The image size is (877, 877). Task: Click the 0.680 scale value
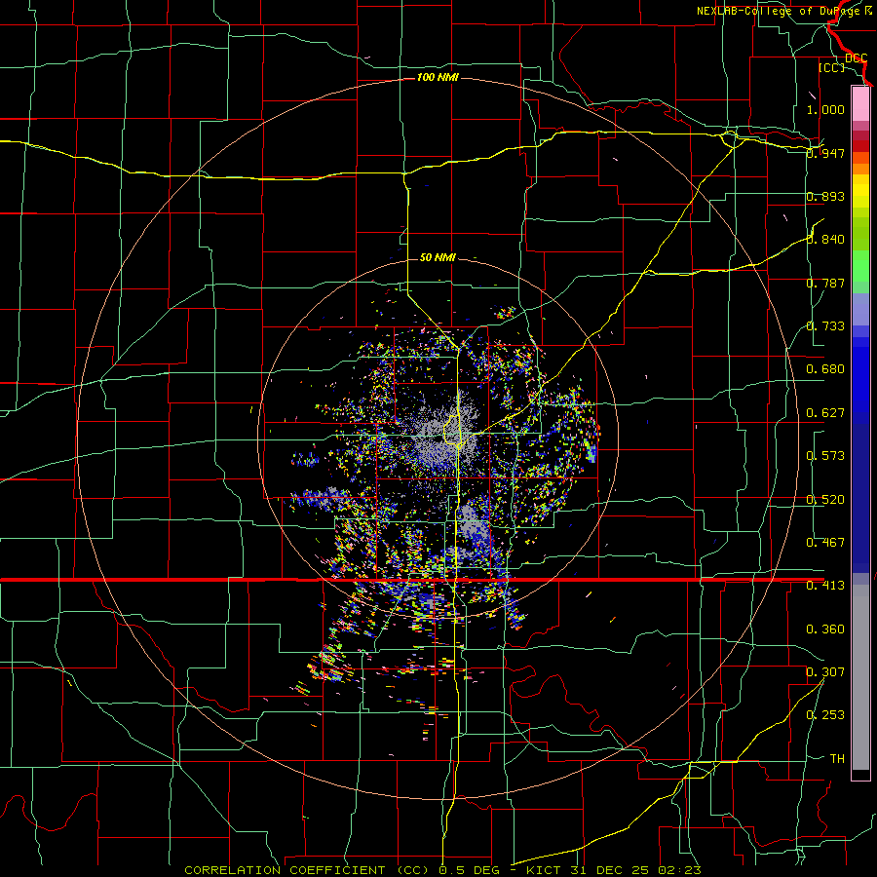click(x=825, y=369)
